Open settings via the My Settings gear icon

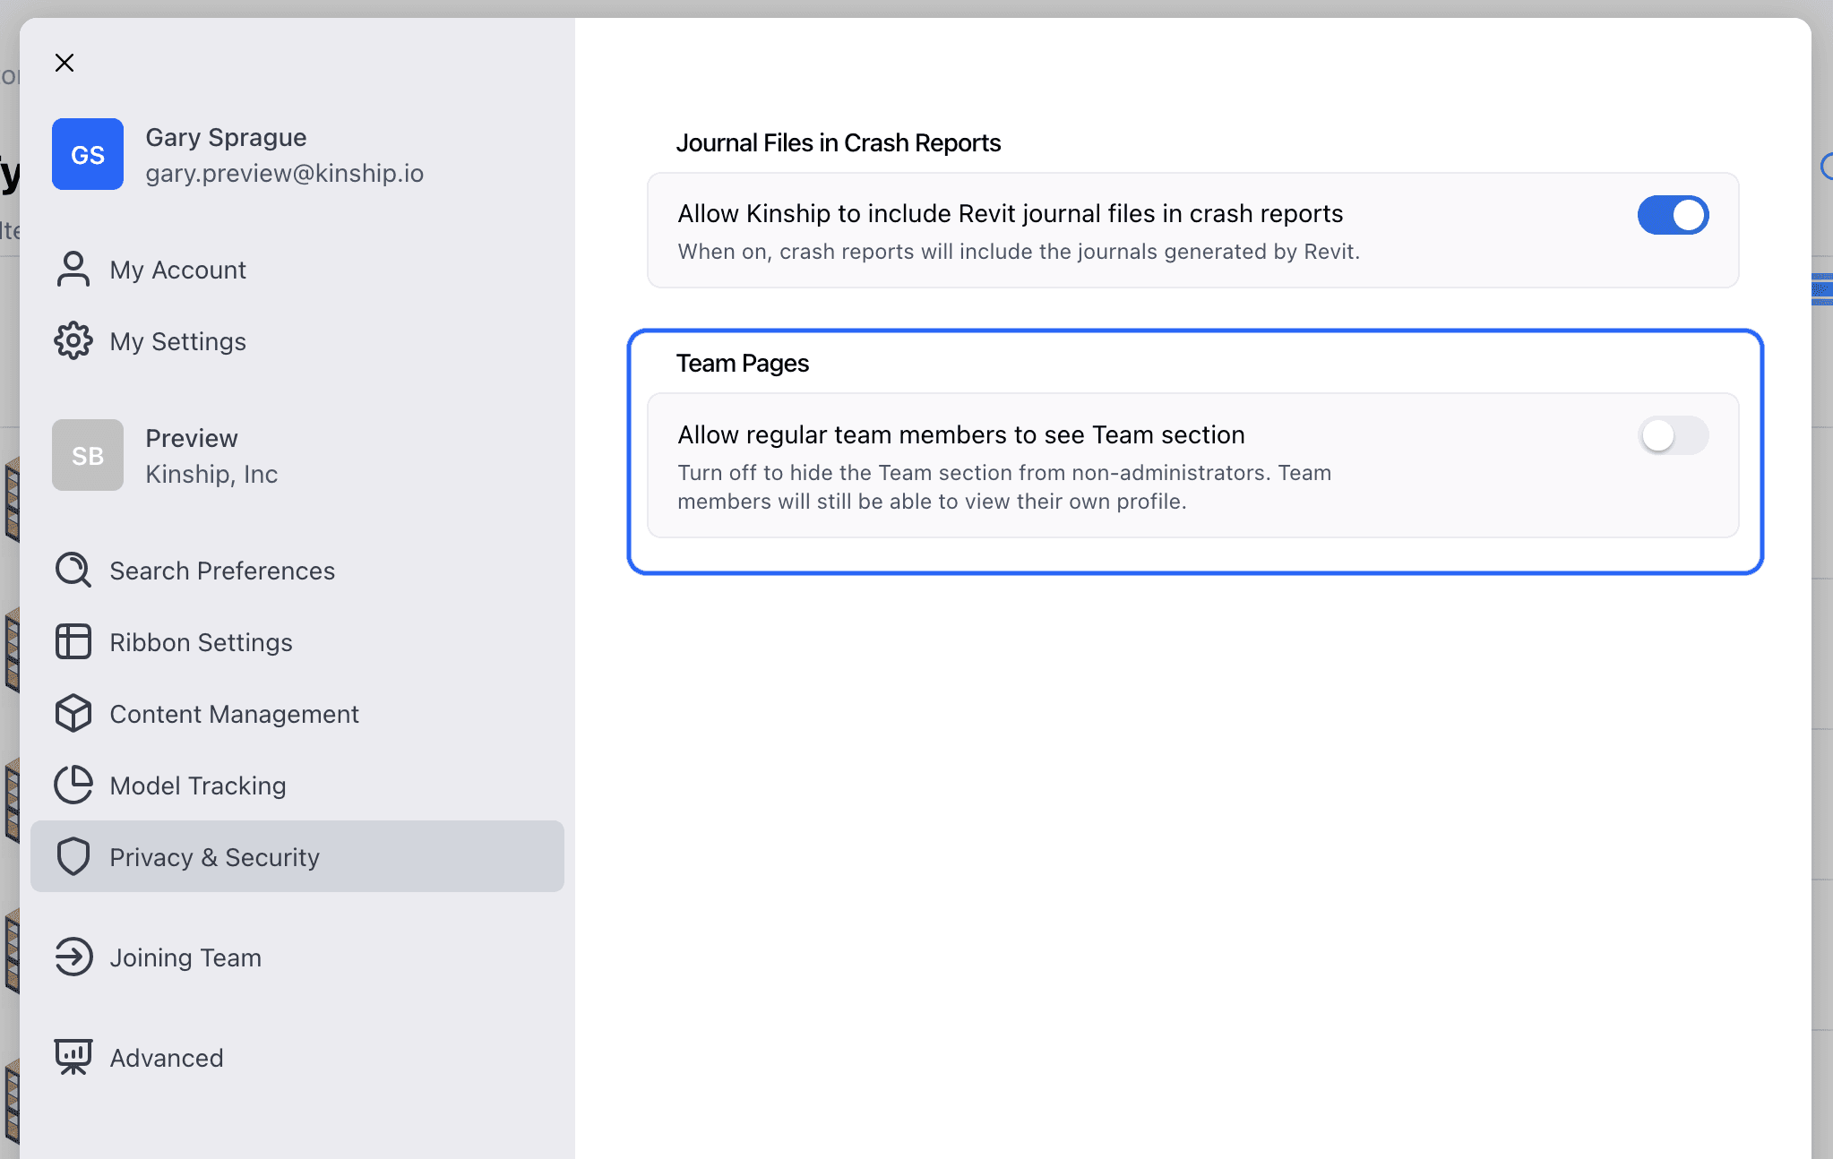click(73, 340)
